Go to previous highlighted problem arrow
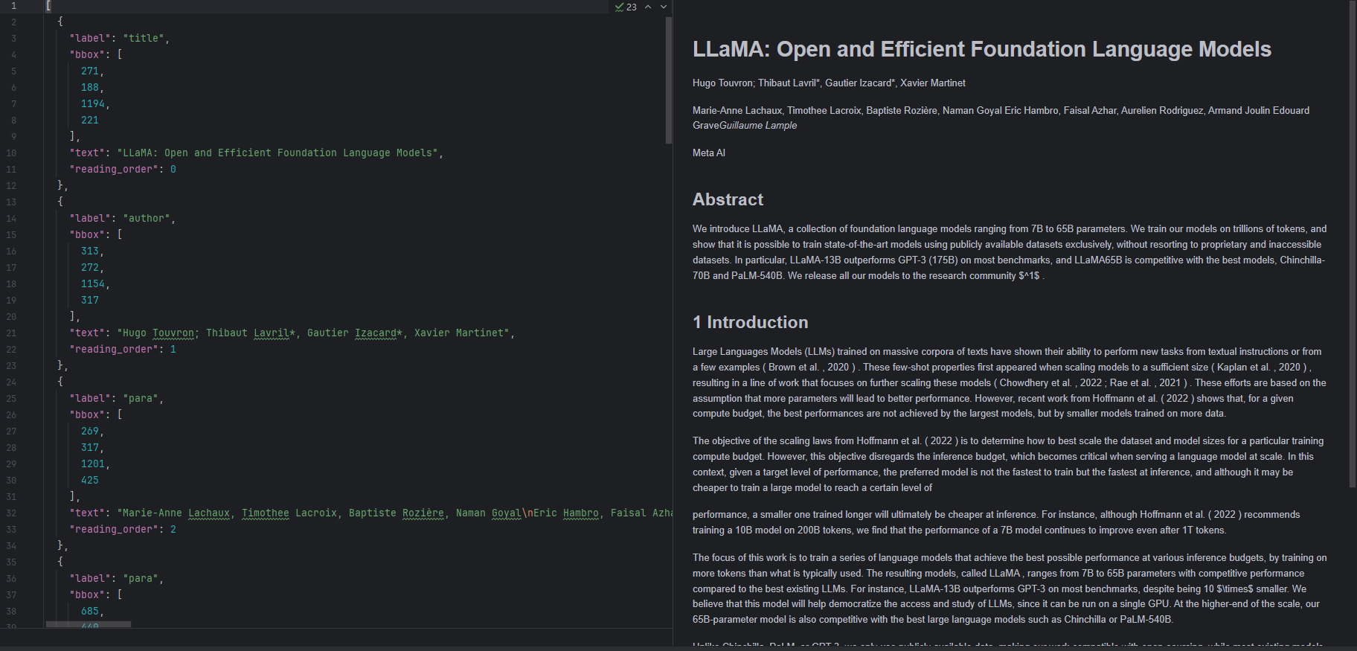 pos(648,7)
